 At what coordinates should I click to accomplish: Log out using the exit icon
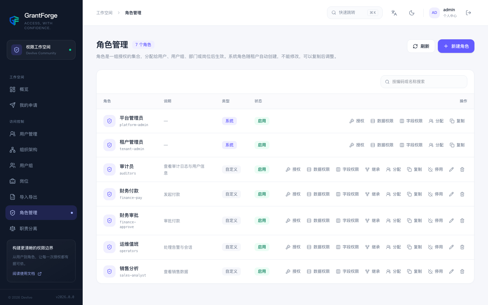[469, 13]
